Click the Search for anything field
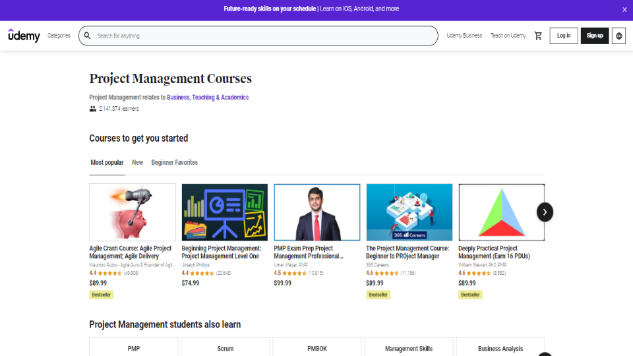This screenshot has width=633, height=356. click(x=258, y=36)
